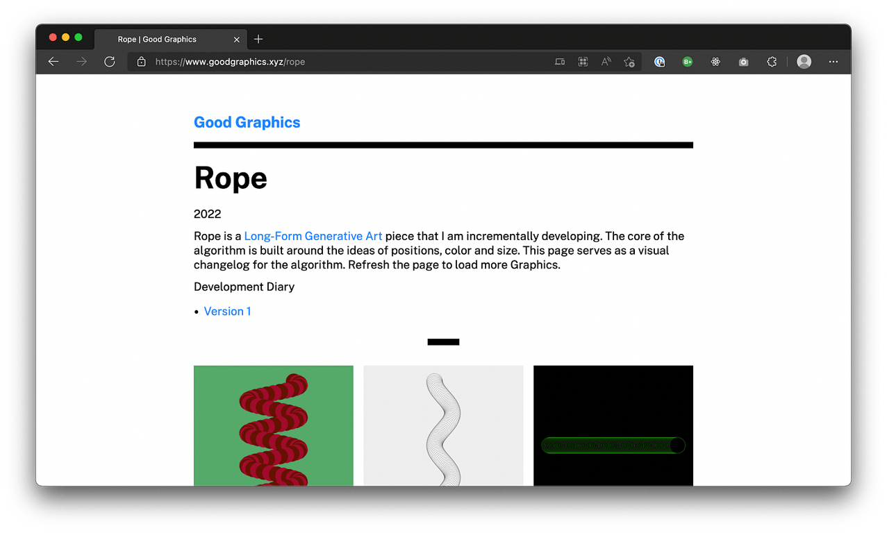
Task: Open Settings and more ellipsis menu
Action: click(x=834, y=62)
